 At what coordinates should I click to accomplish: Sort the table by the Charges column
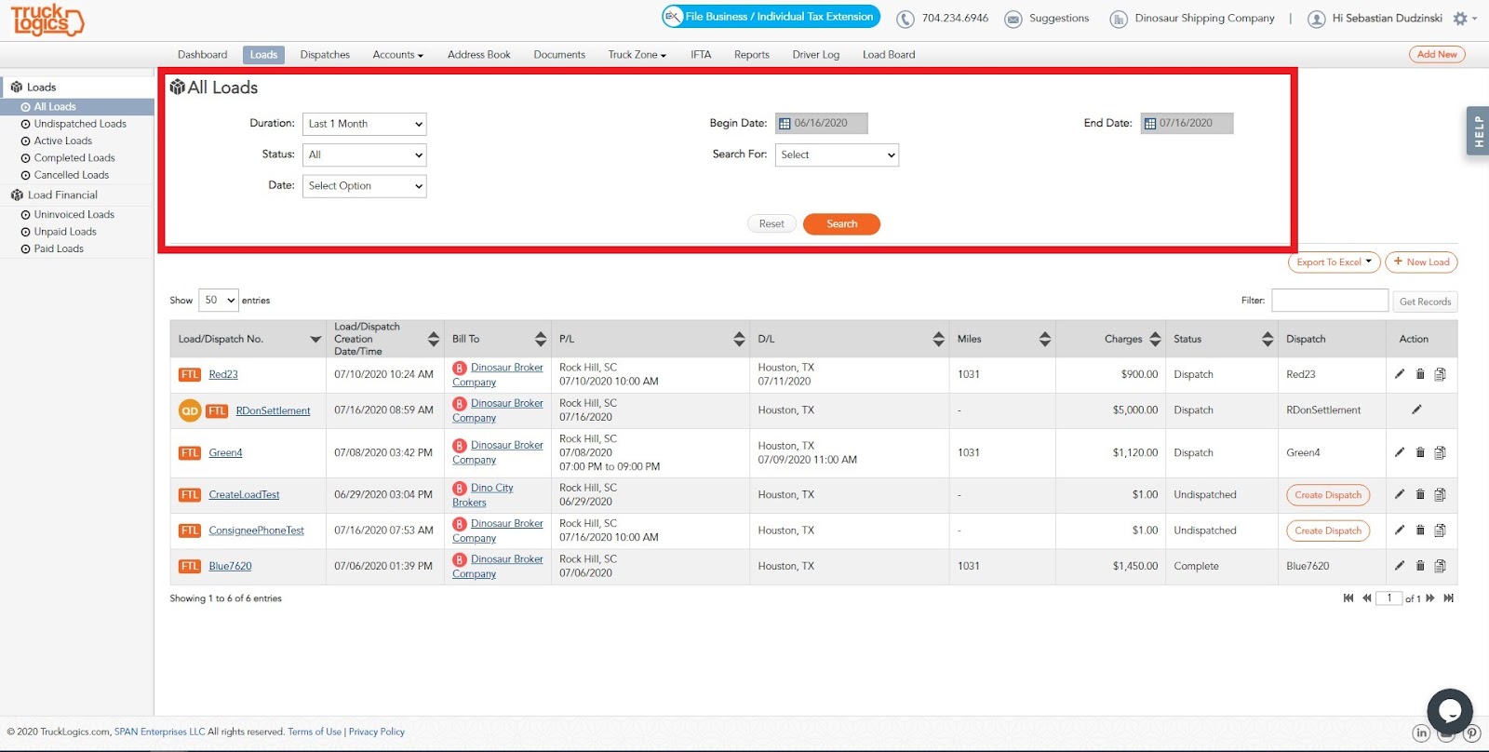1155,339
